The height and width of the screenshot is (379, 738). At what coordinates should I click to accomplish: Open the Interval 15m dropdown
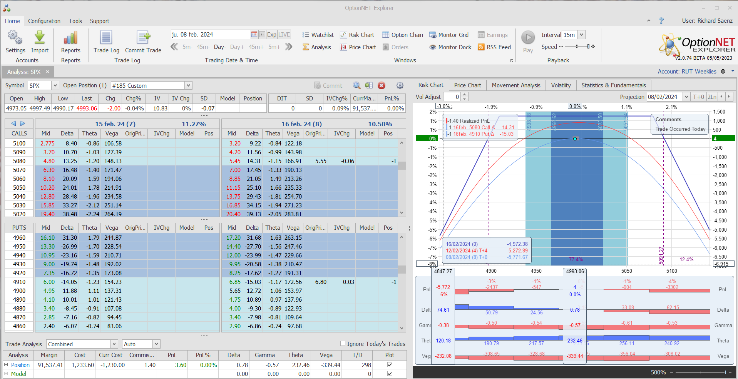(581, 35)
